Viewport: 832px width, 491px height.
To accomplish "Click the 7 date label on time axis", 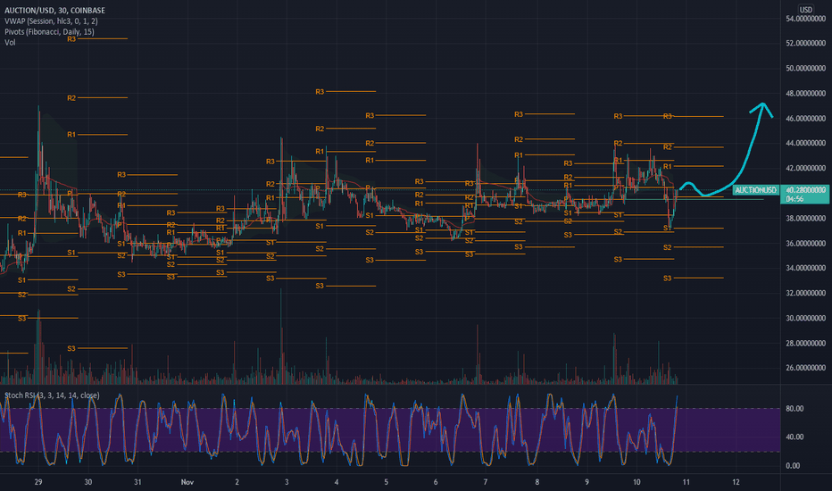I will [x=486, y=482].
